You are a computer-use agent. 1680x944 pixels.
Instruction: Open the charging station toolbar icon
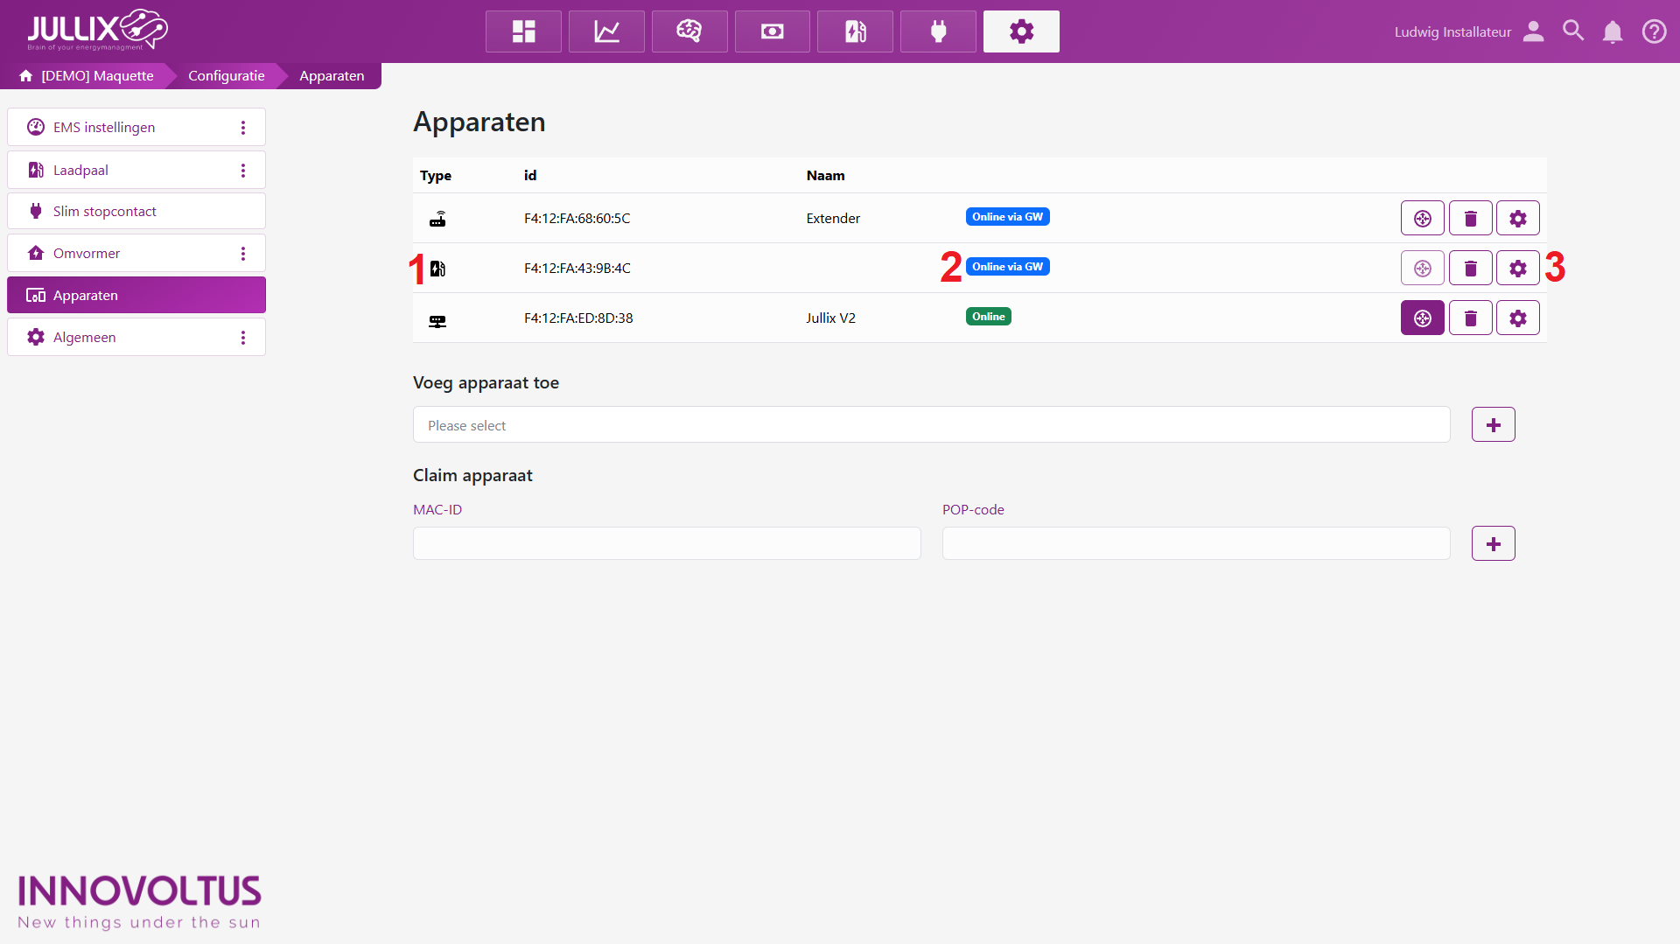pos(855,31)
